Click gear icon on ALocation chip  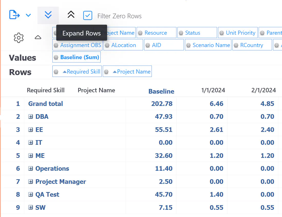[x=107, y=45]
